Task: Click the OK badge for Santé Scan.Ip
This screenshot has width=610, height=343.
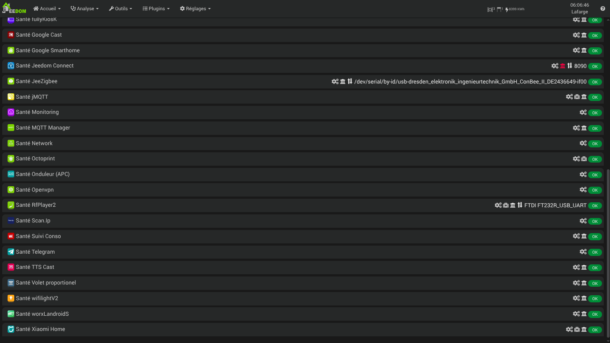Action: [595, 221]
